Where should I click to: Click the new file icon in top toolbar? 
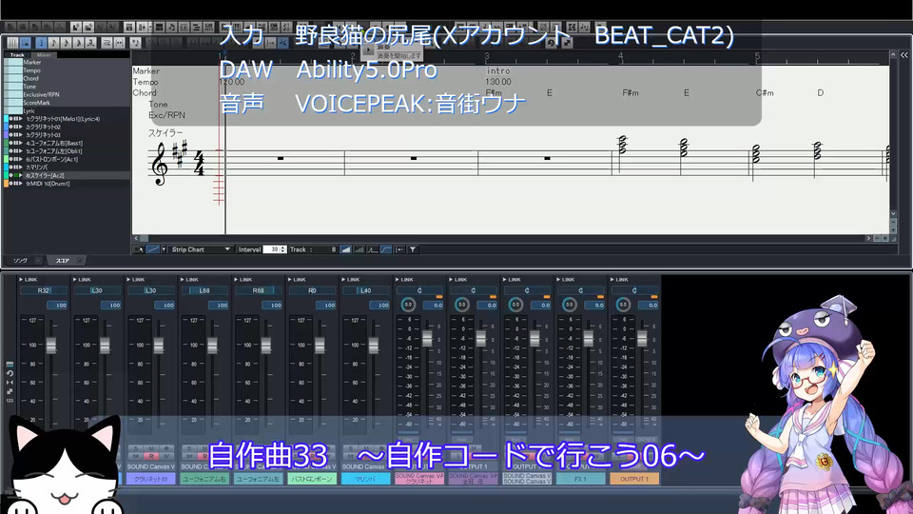coord(76,27)
